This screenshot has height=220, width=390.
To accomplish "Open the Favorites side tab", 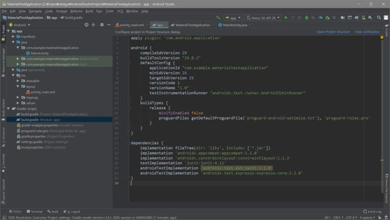I will click(x=3, y=163).
